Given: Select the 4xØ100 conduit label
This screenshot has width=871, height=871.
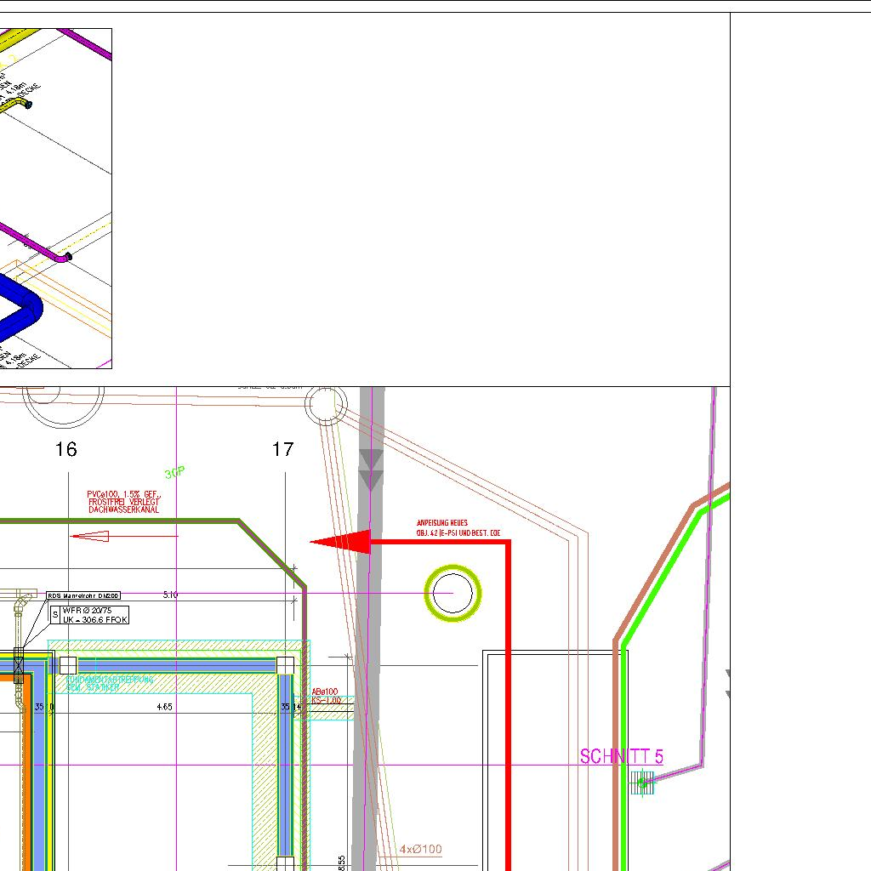Looking at the screenshot, I should (x=421, y=849).
